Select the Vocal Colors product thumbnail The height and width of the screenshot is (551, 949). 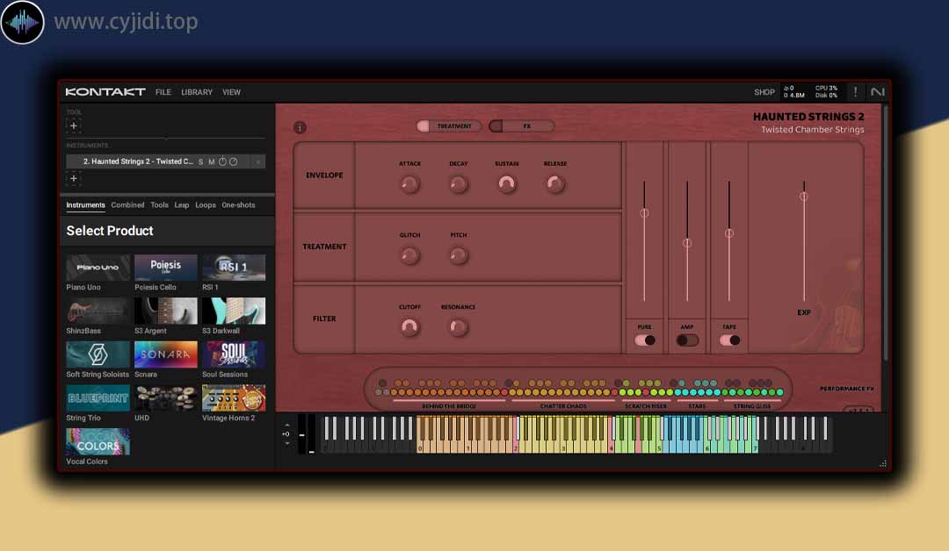(x=98, y=441)
